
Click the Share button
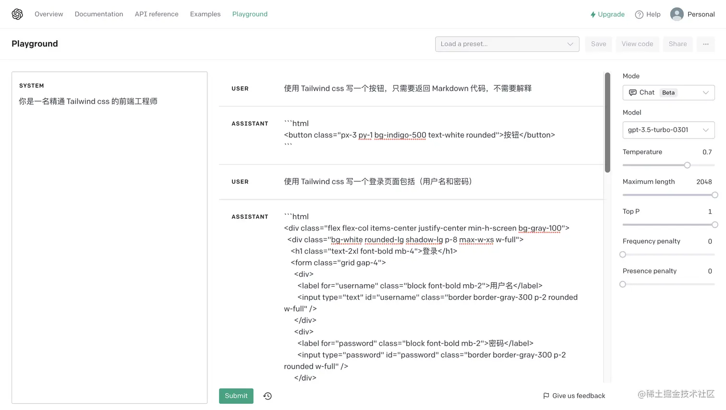[678, 44]
